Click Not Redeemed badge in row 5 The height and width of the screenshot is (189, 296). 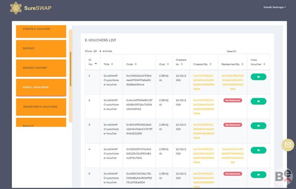(233, 174)
